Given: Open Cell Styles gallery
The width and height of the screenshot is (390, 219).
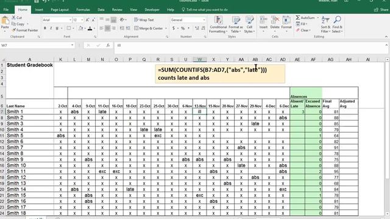Looking at the screenshot, I should [x=249, y=24].
